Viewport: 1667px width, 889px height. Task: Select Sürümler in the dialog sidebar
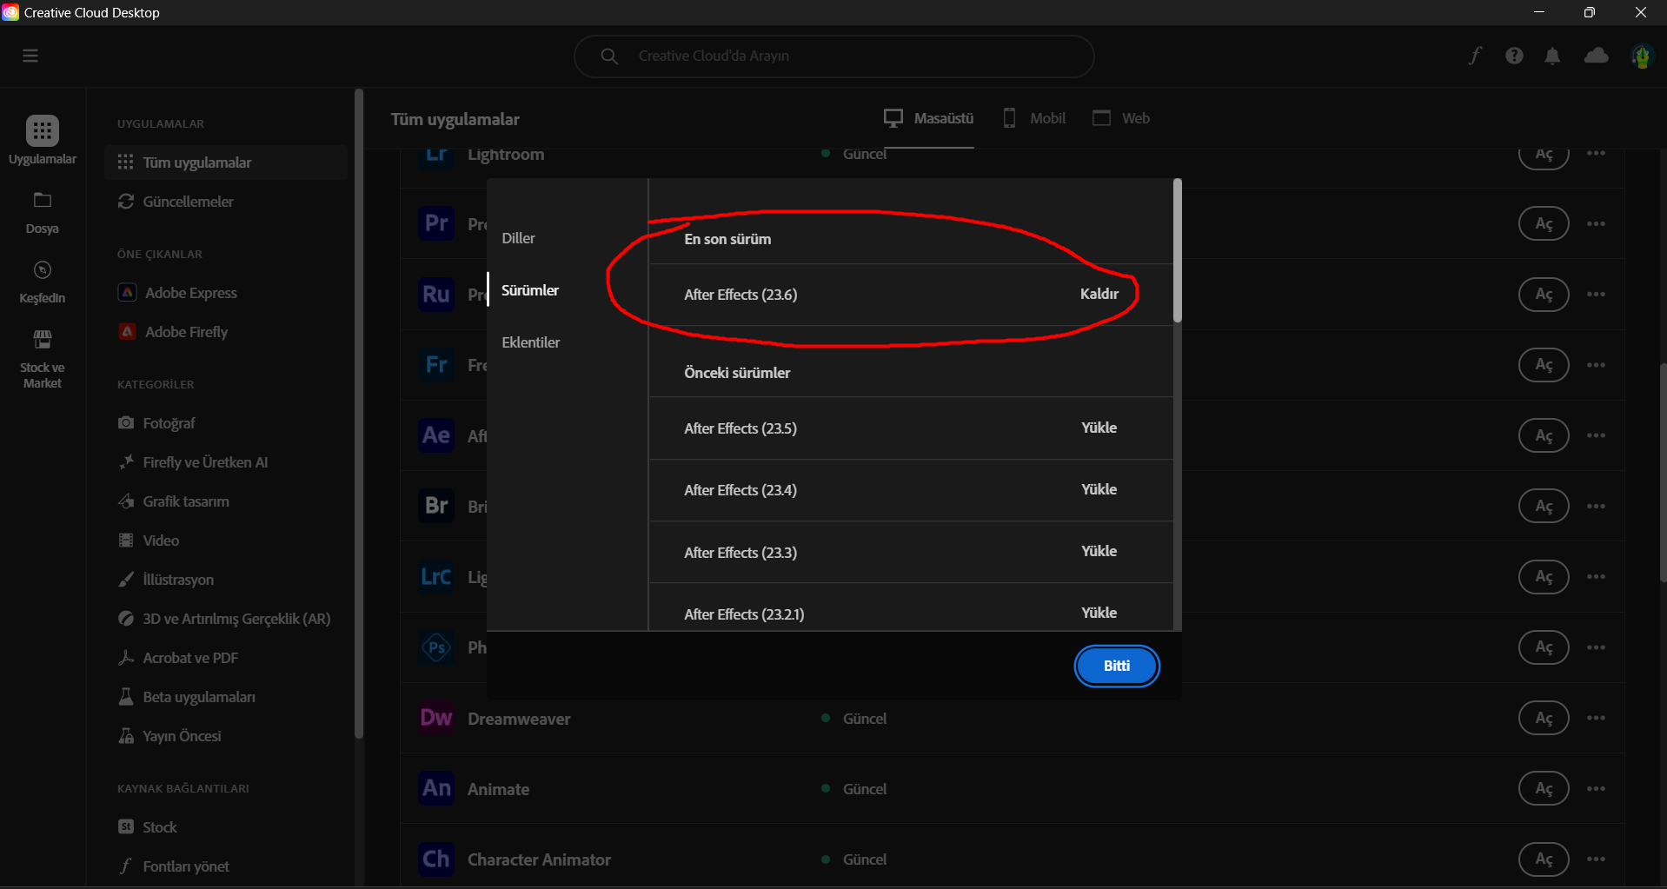coord(530,290)
